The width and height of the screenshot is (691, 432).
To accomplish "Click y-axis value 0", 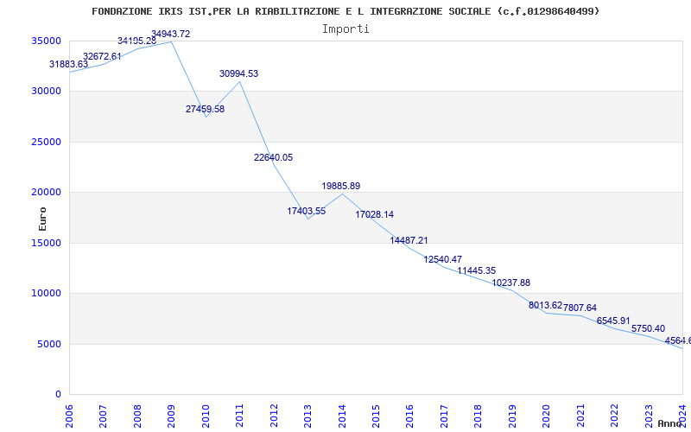I will pyautogui.click(x=58, y=394).
